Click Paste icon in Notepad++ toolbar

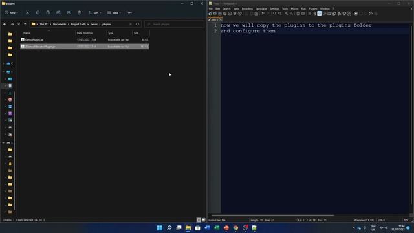click(256, 13)
